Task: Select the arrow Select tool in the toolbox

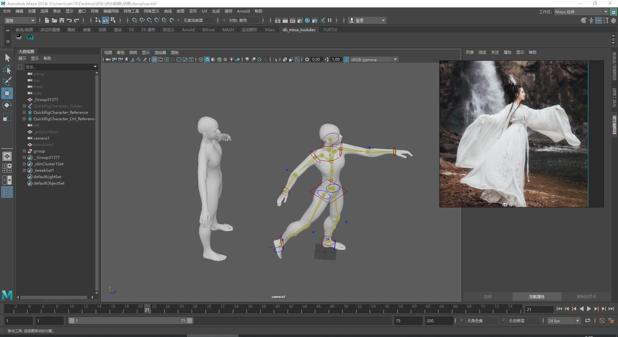Action: (7, 58)
